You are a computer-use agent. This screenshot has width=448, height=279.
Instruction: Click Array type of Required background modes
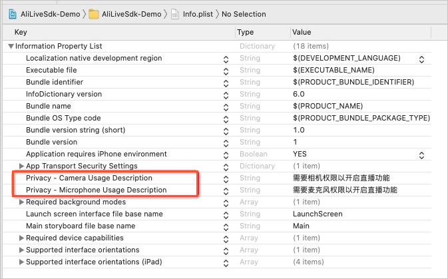coord(249,202)
